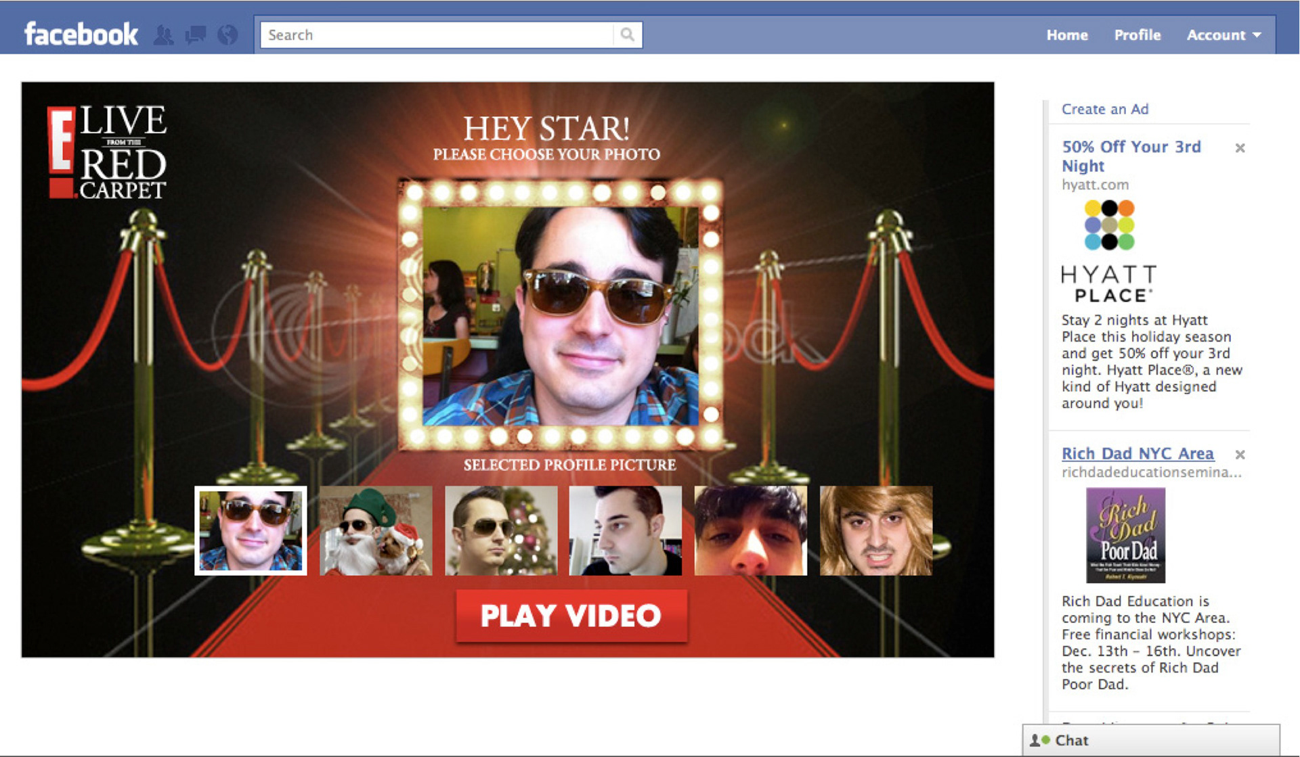The width and height of the screenshot is (1300, 757).
Task: Expand the Account dropdown menu
Action: (x=1223, y=35)
